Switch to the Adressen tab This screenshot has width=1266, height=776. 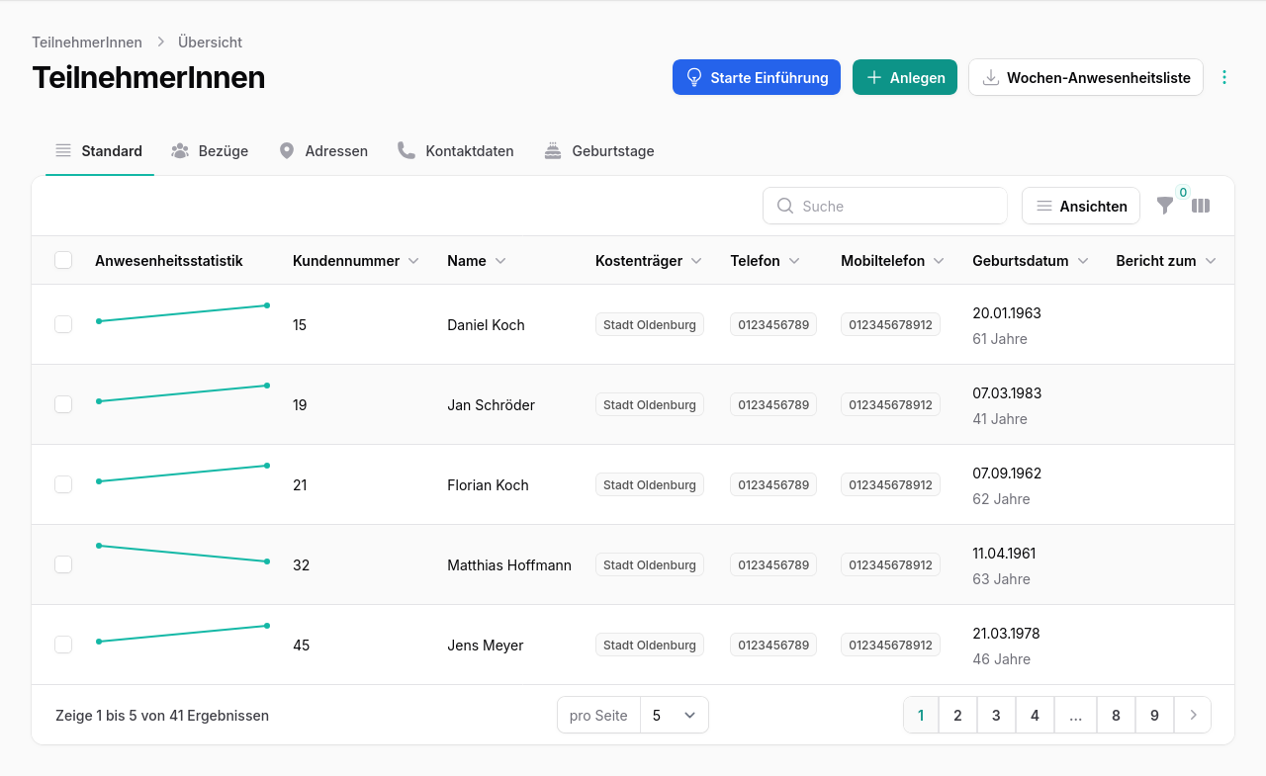click(x=323, y=151)
